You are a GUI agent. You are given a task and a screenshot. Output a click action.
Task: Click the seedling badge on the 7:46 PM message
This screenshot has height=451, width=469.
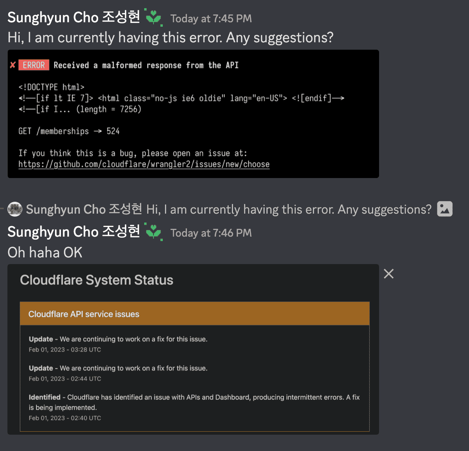coord(154,232)
